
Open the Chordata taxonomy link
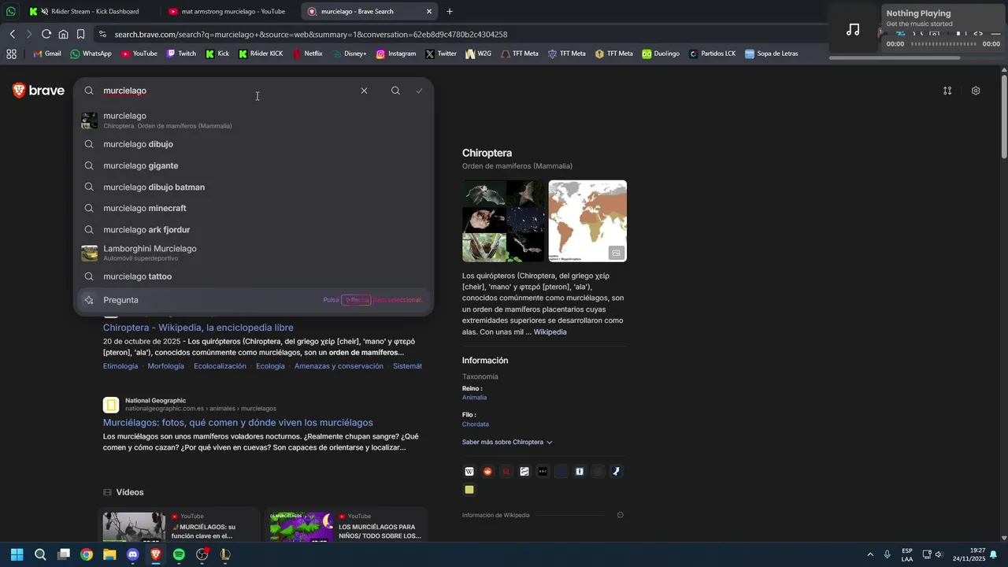click(476, 424)
